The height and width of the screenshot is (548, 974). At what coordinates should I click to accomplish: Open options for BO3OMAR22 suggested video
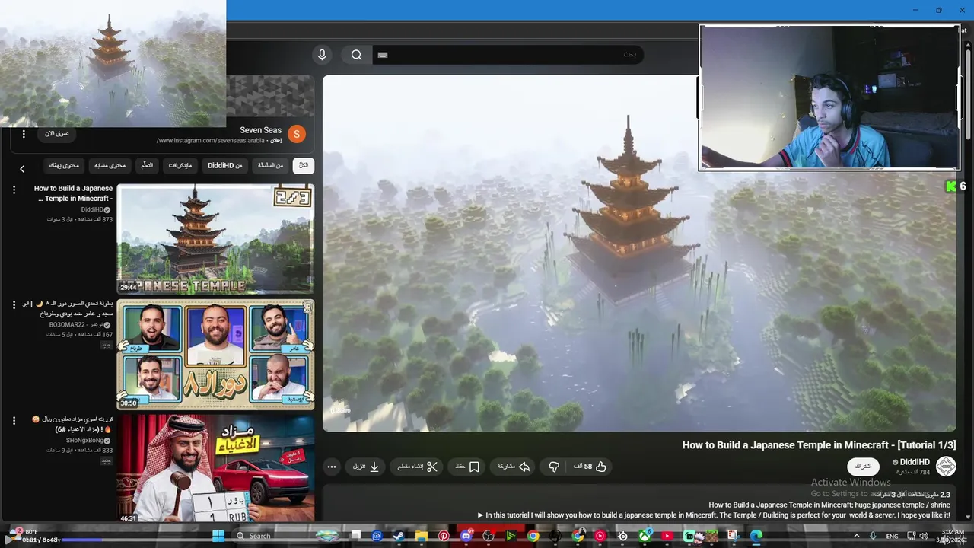[14, 304]
